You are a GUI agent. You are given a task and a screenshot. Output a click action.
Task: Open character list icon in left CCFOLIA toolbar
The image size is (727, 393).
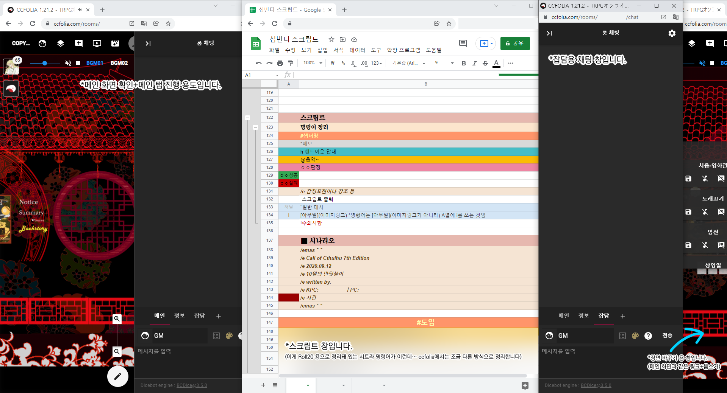tap(42, 43)
